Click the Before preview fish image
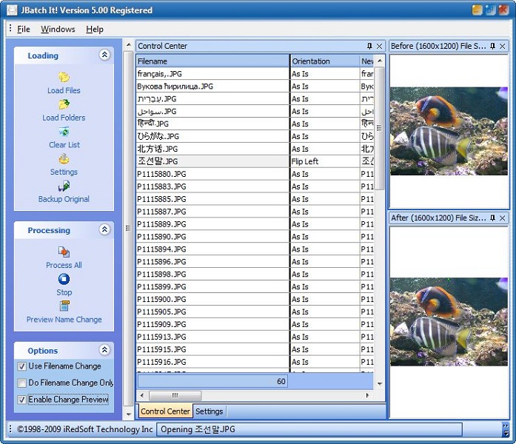516x444 pixels. pos(449,131)
